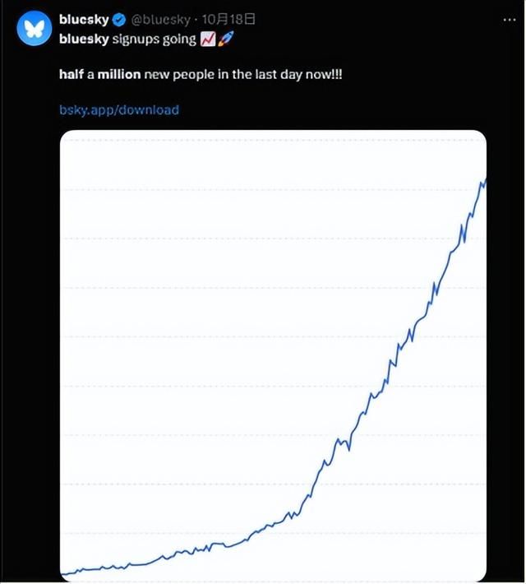
Task: Click the blue verified checkmark badge
Action: pyautogui.click(x=120, y=20)
